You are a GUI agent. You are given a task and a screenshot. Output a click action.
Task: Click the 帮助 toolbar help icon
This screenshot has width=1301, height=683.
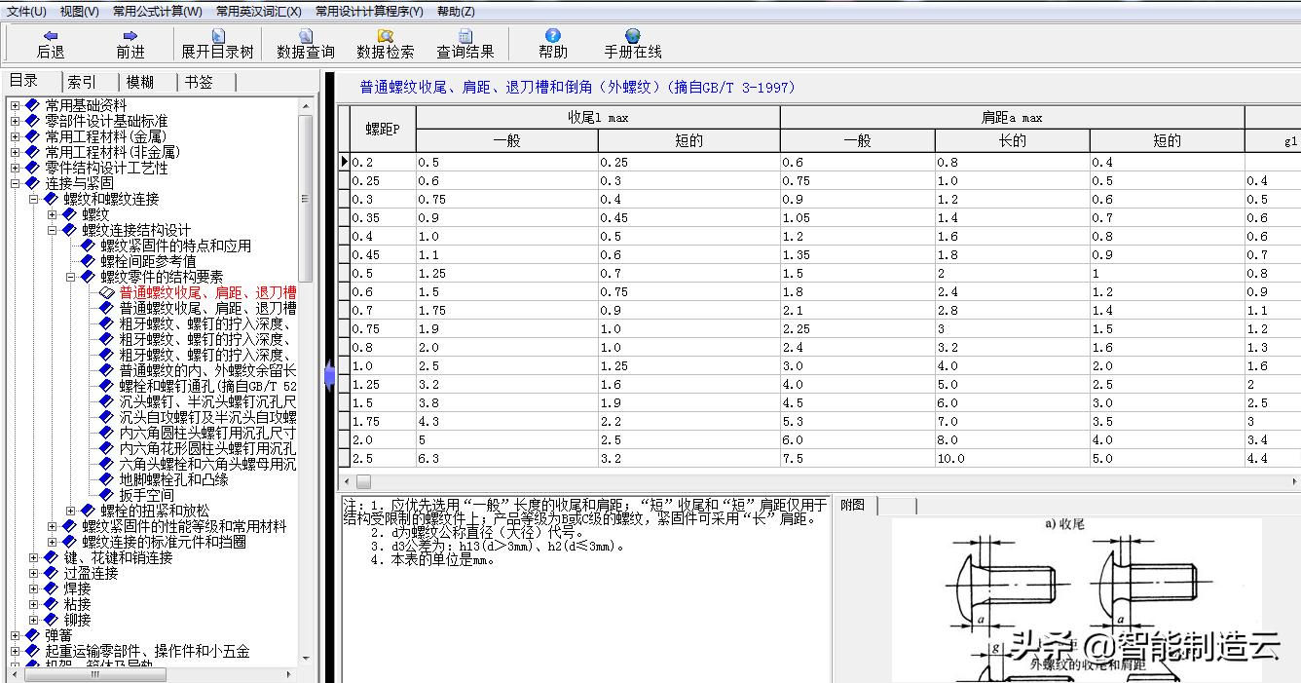pyautogui.click(x=552, y=43)
